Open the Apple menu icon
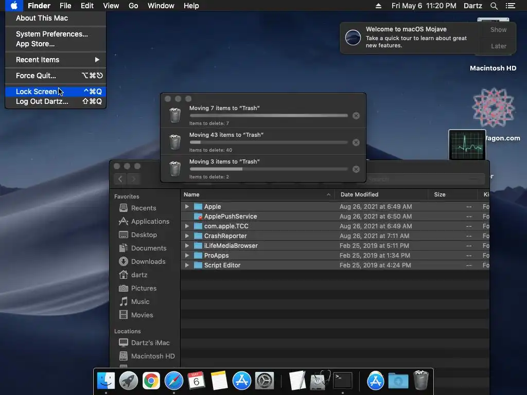Screen dimensions: 527x395 coord(14,6)
